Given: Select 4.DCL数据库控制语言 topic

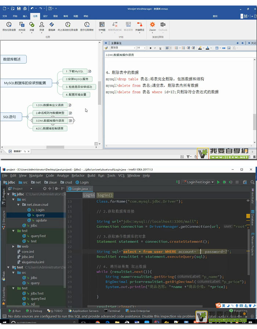Looking at the screenshot, I should click(50, 129).
